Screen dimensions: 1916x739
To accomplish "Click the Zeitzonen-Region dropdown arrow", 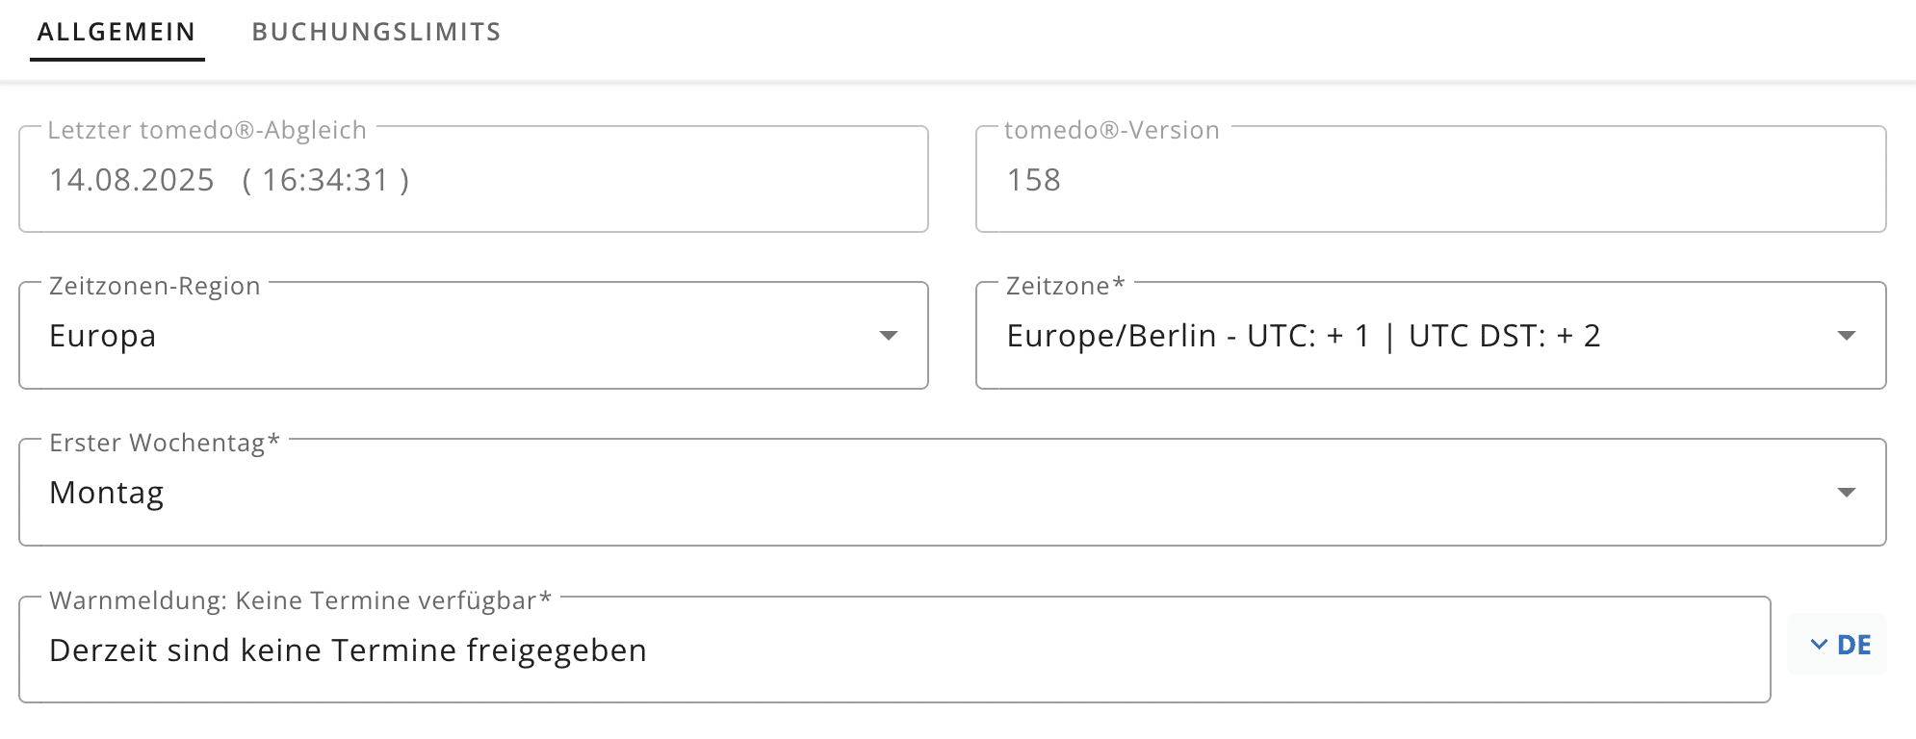I will pos(889,336).
